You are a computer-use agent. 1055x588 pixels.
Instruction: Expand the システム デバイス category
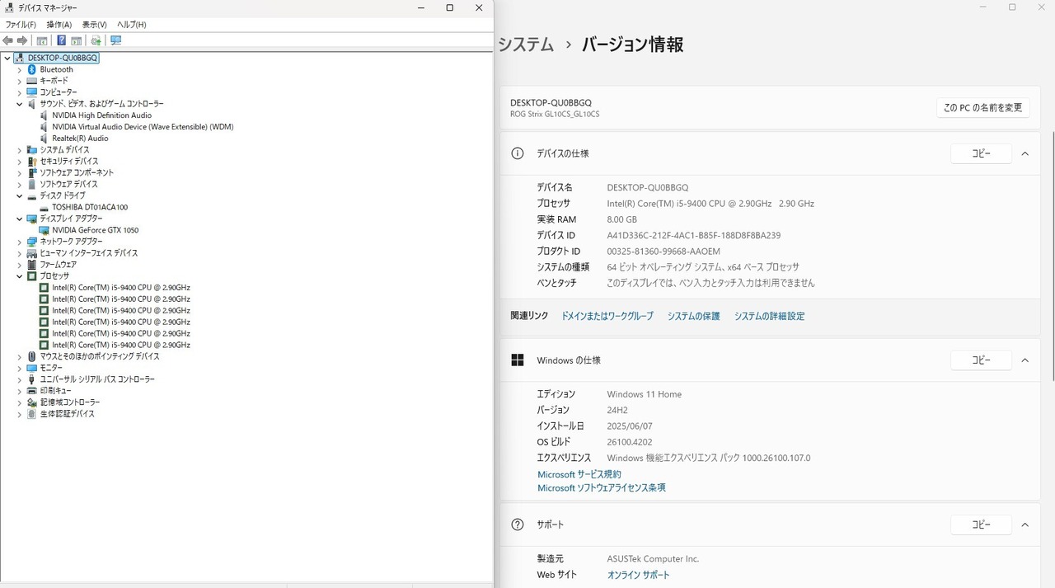coord(20,150)
